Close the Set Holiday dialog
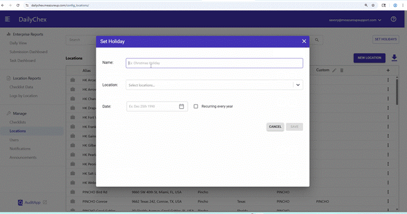Screen dimensions: 407x214 304,41
